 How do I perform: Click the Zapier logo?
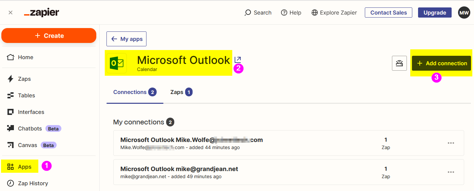41,13
